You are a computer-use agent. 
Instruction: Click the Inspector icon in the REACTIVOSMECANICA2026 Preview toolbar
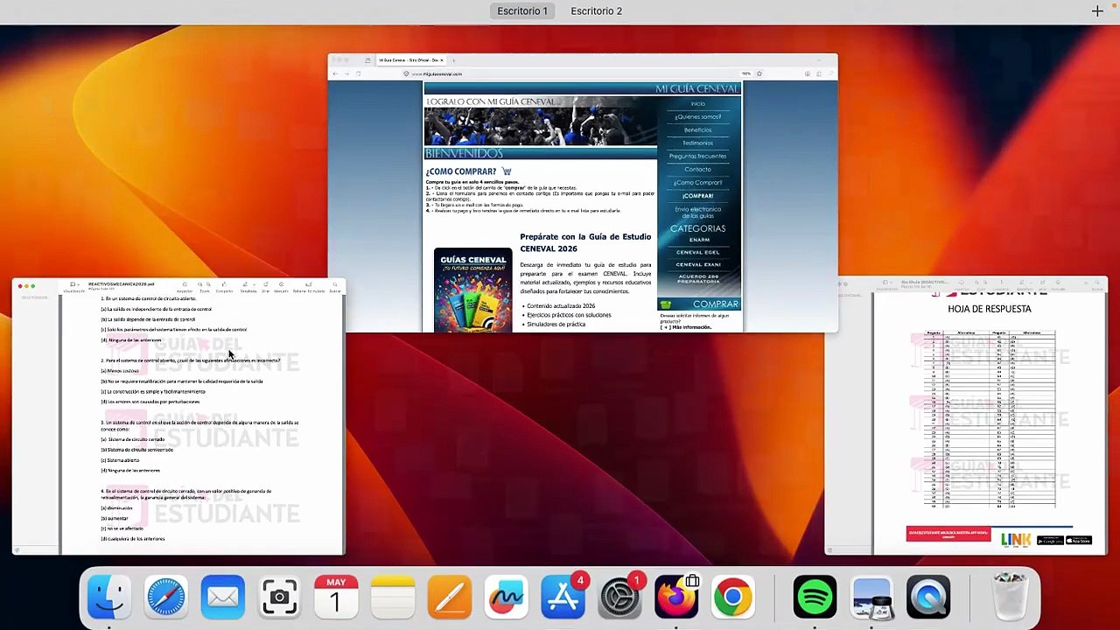[184, 285]
